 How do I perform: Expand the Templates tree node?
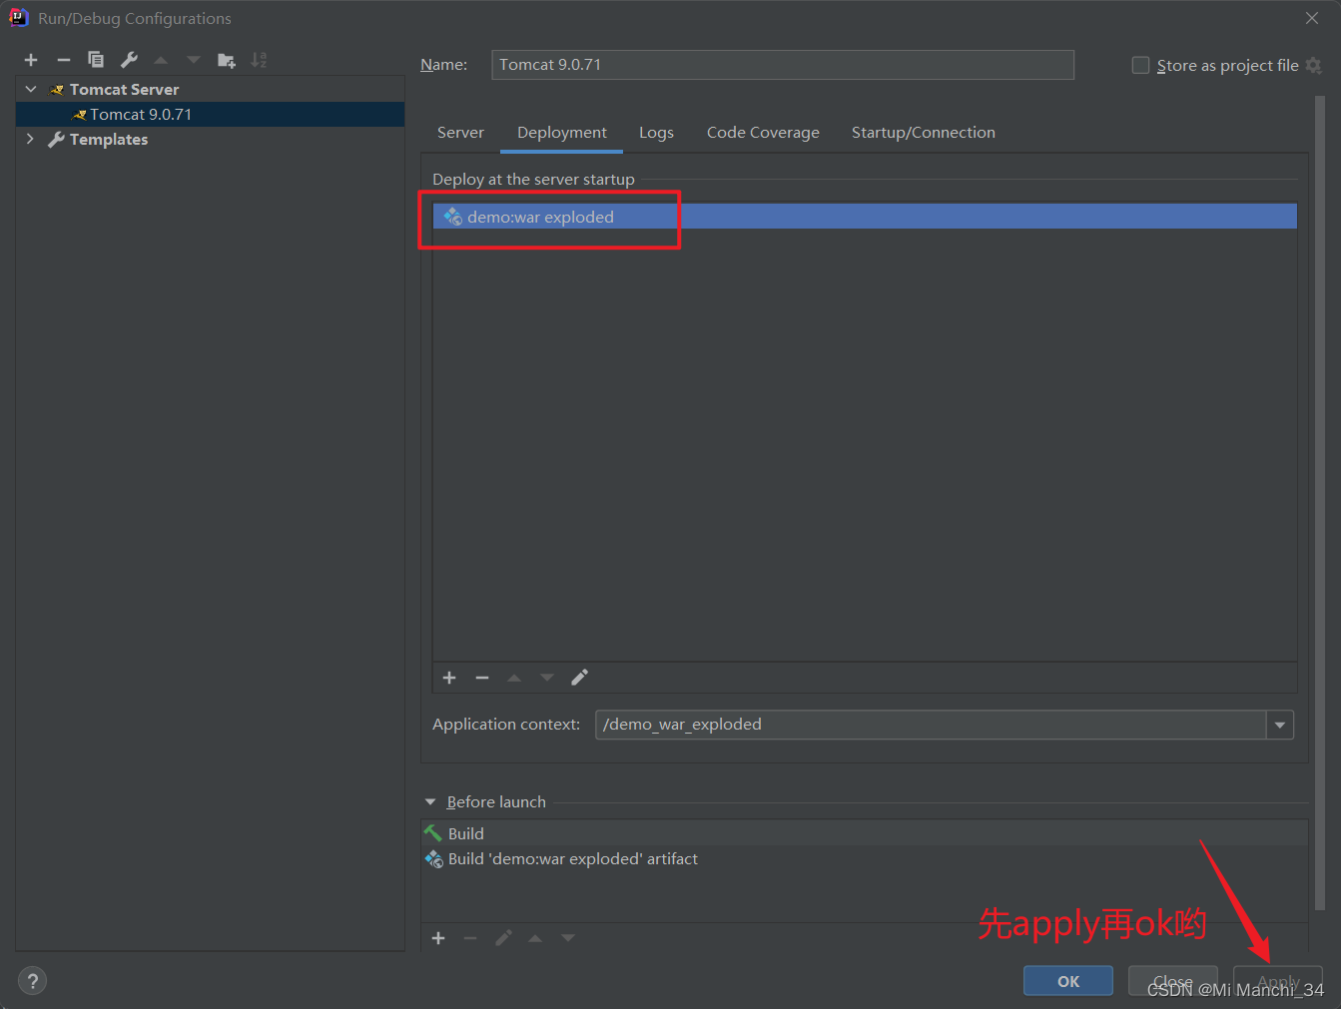30,139
